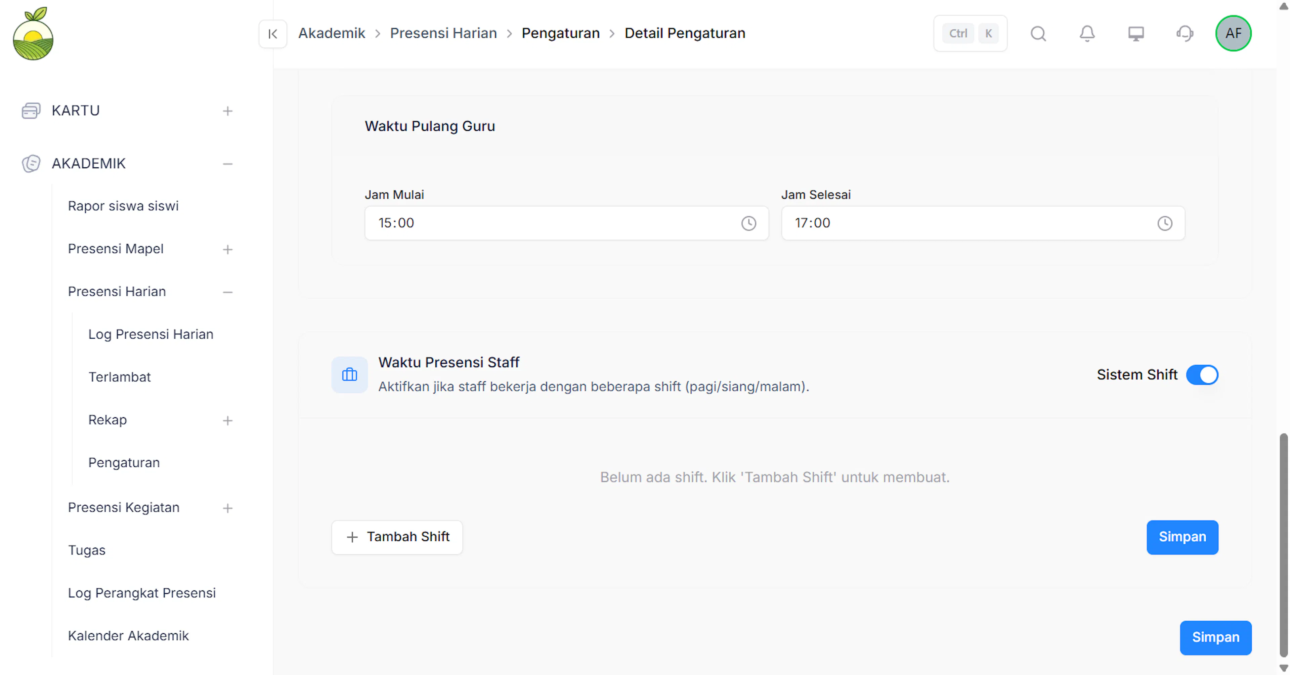
Task: Click Simpan in the staff shift card
Action: 1182,537
